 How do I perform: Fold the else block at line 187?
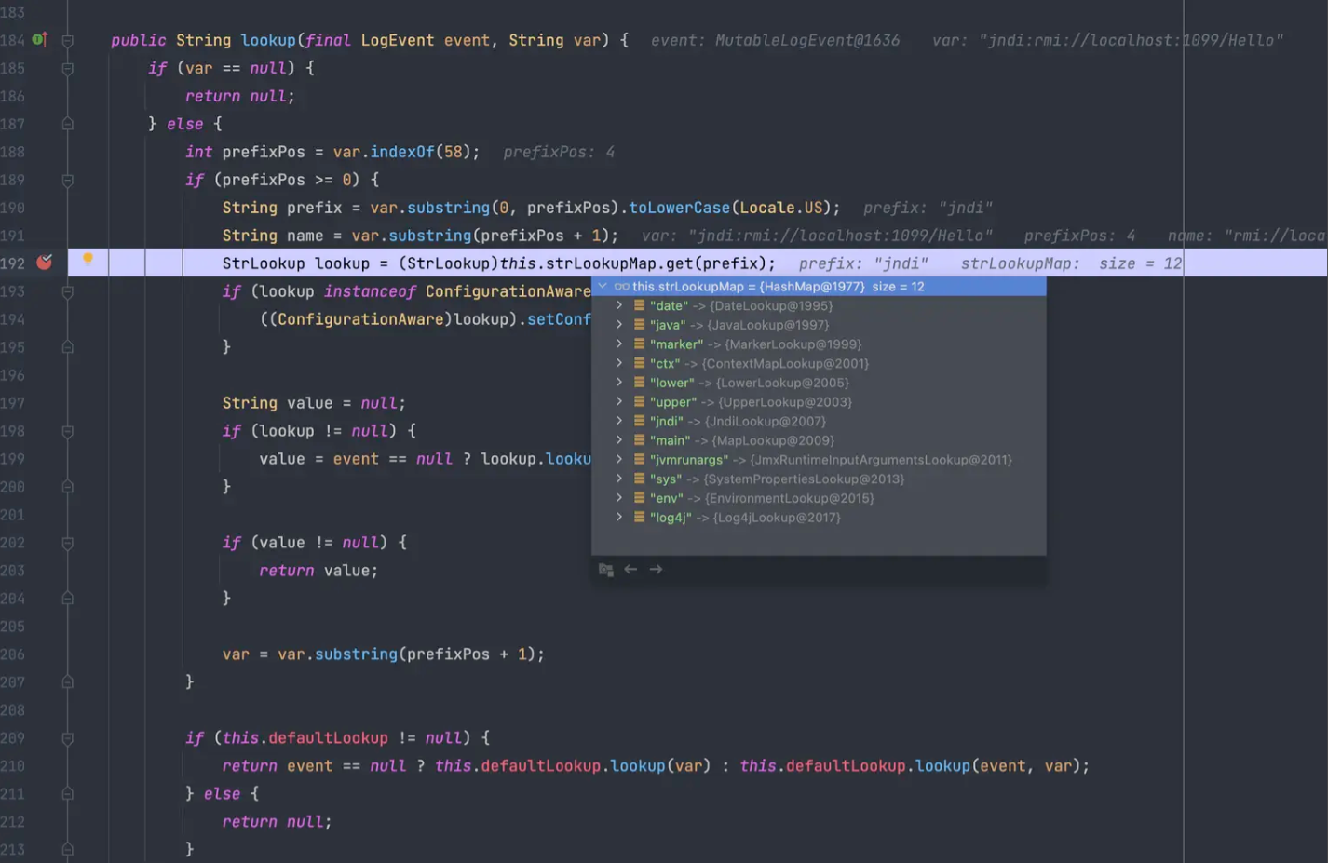point(67,124)
